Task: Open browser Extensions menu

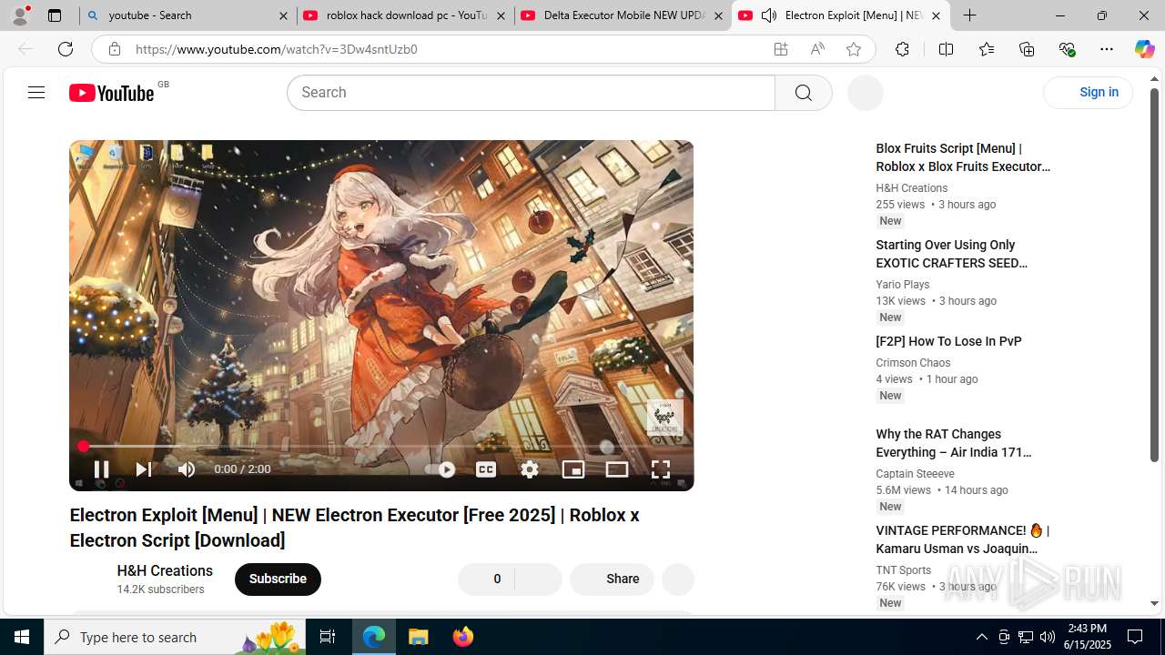Action: [902, 49]
